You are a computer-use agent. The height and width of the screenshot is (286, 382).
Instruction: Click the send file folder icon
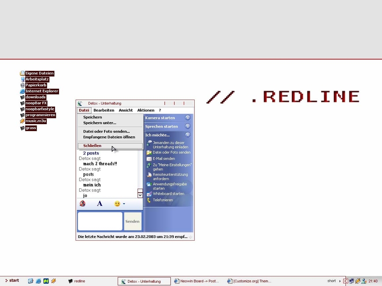click(x=149, y=153)
